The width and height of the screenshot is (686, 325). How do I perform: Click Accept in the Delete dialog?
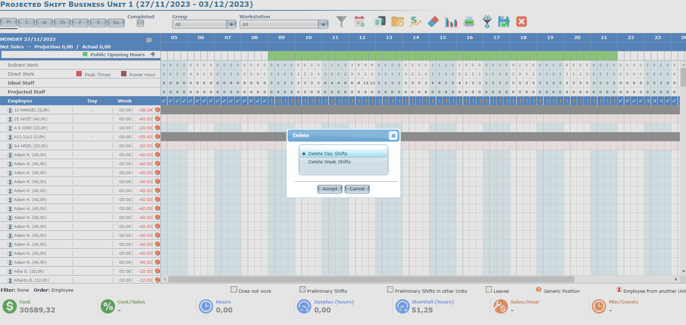point(330,189)
